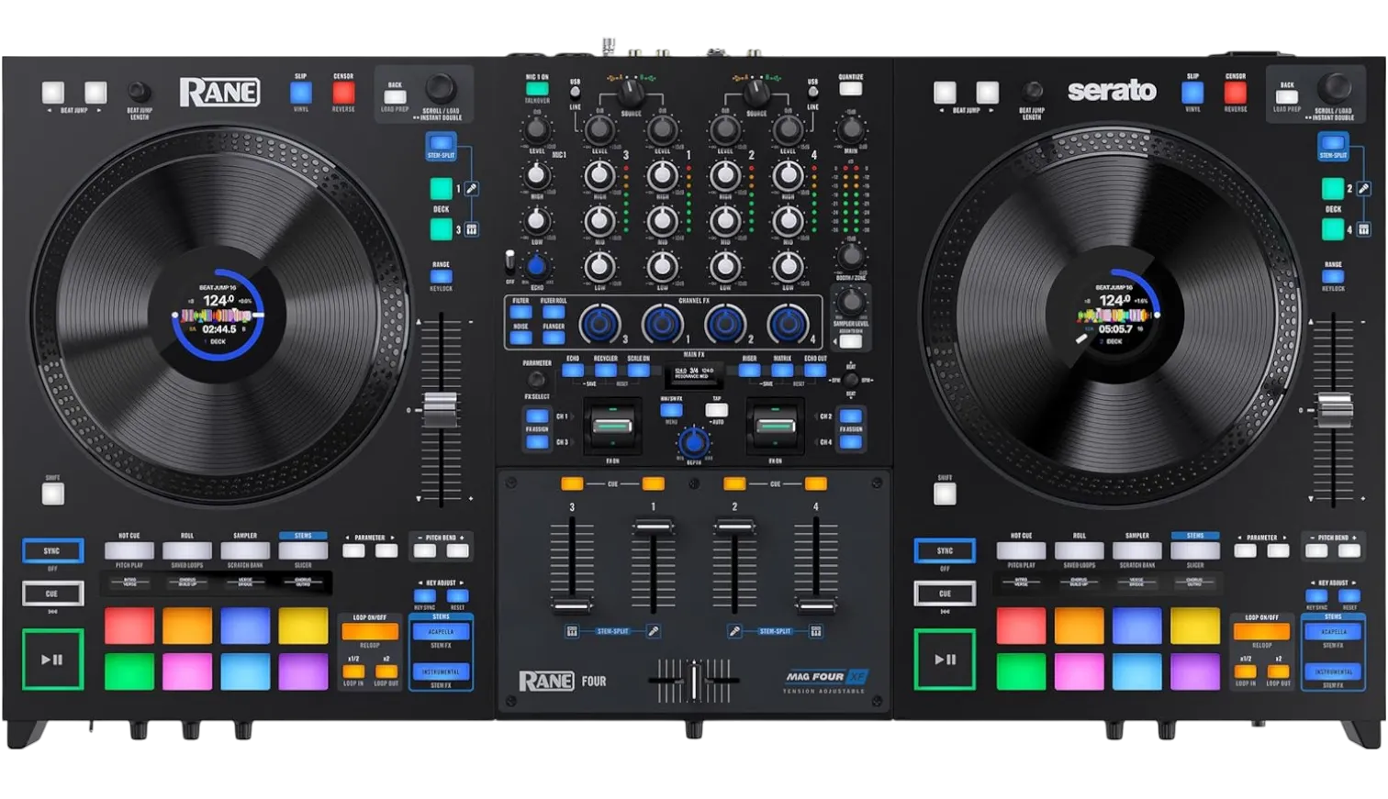This screenshot has height=799, width=1388.
Task: Flip the mic ECHO on/off switch
Action: coord(510,262)
